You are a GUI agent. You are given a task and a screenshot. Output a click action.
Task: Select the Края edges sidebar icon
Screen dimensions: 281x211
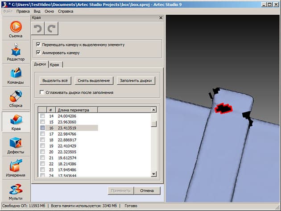click(x=16, y=122)
